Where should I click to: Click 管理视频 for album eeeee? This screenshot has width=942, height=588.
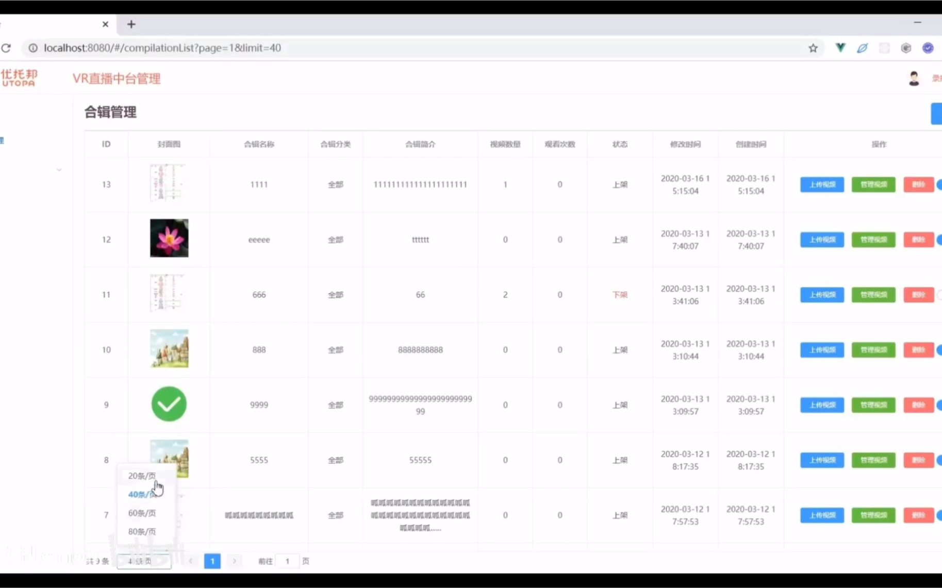point(873,240)
